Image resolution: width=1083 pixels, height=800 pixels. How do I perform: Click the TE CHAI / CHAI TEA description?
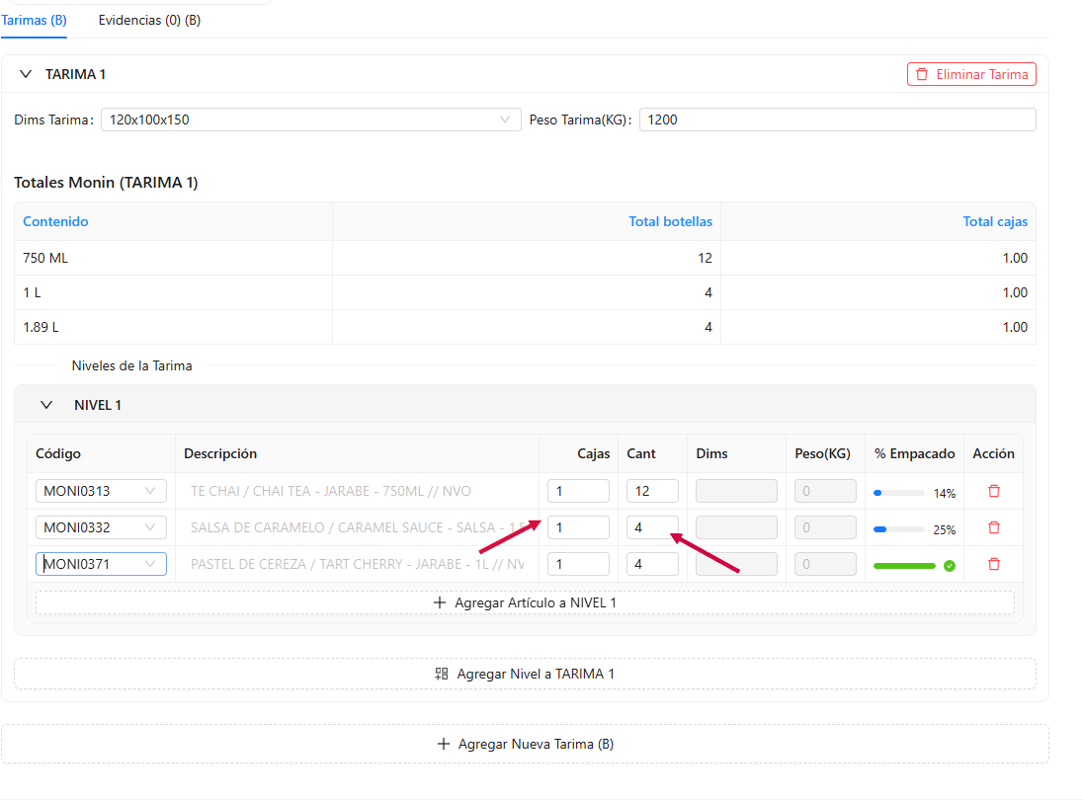click(331, 491)
